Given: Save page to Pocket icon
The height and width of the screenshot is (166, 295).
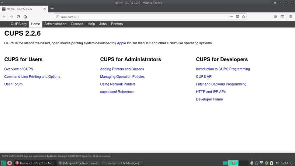Looking at the screenshot, I should click(237, 17).
